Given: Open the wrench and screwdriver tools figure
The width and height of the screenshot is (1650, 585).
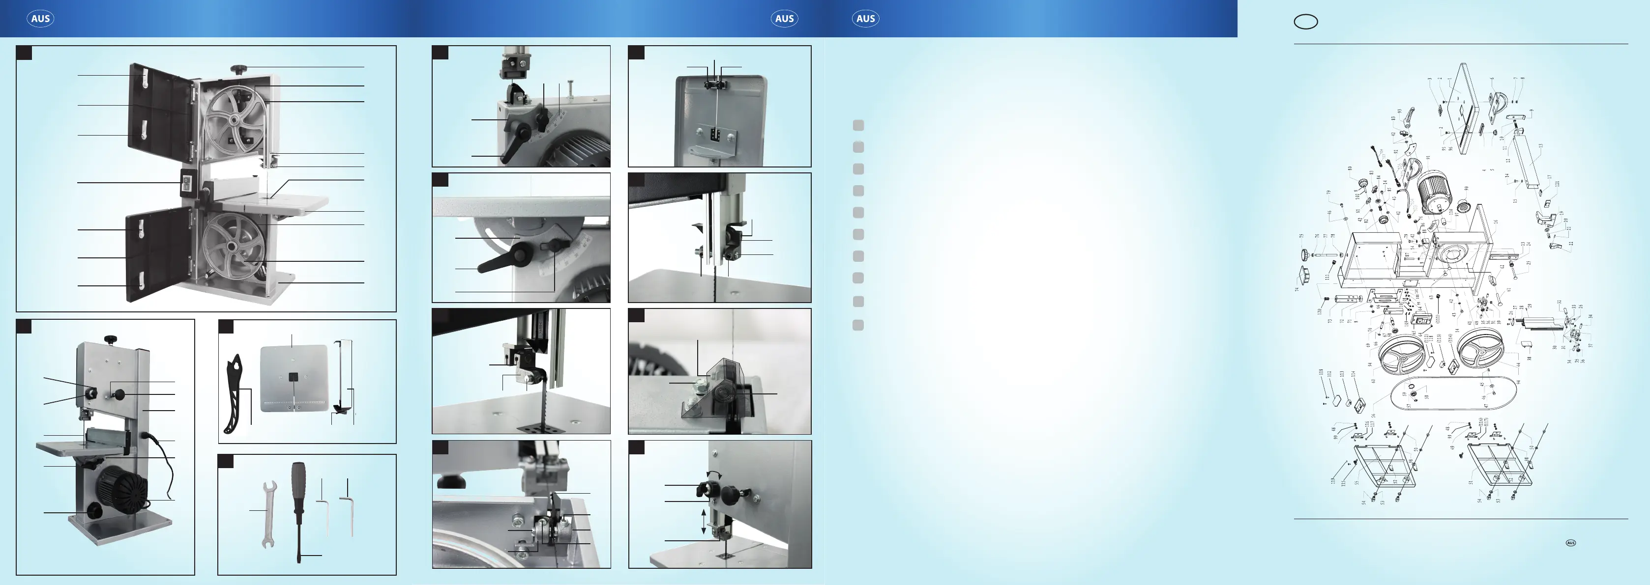Looking at the screenshot, I should pyautogui.click(x=307, y=515).
